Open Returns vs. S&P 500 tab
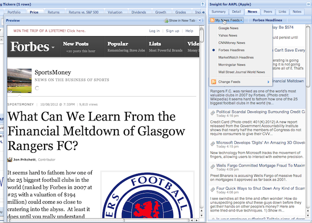312x223 pixels. (84, 12)
